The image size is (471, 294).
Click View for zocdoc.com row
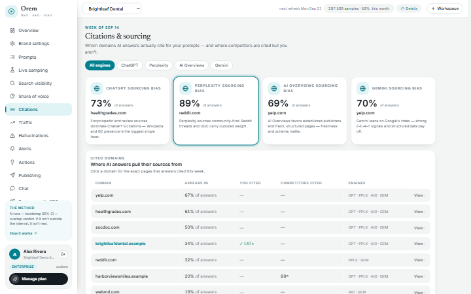419,228
